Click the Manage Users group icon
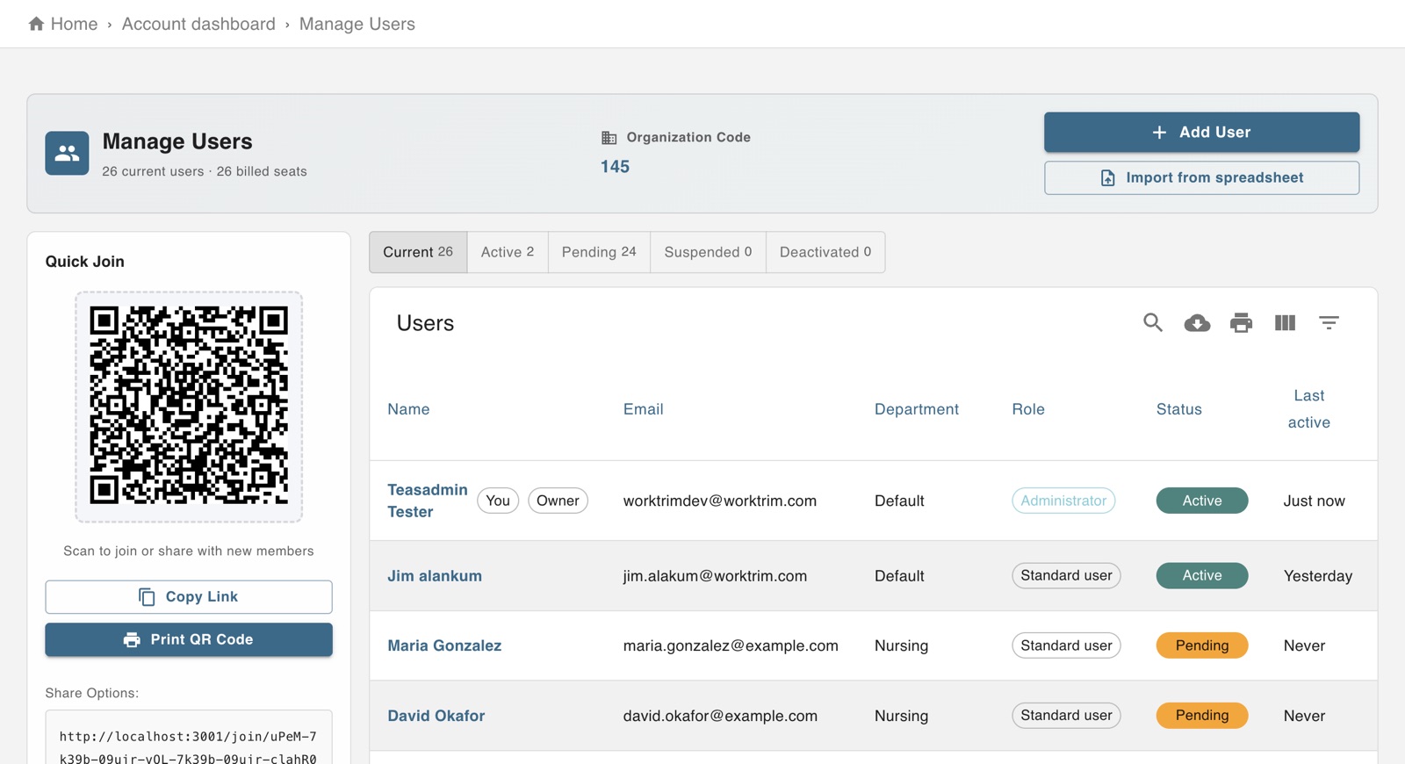Viewport: 1405px width, 764px height. (x=67, y=154)
